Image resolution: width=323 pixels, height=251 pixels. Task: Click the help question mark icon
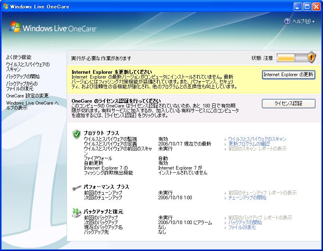[287, 21]
